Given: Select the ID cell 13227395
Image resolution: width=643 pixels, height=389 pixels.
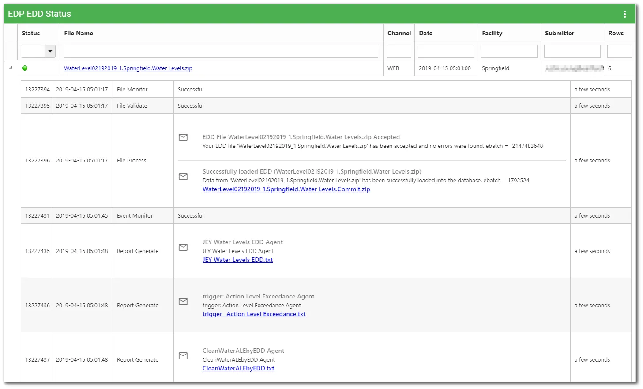Looking at the screenshot, I should (x=38, y=106).
